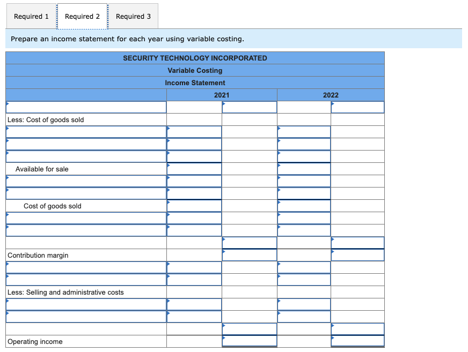Switch to the Required 1 tab
Image resolution: width=468 pixels, height=352 pixels.
[x=31, y=17]
